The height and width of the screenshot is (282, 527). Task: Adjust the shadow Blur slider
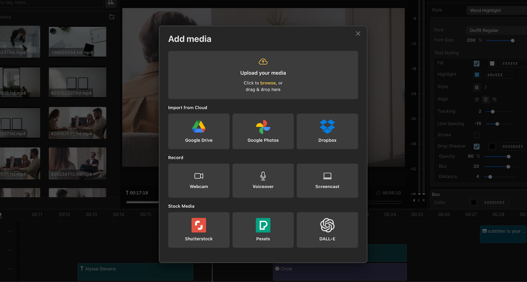[508, 167]
